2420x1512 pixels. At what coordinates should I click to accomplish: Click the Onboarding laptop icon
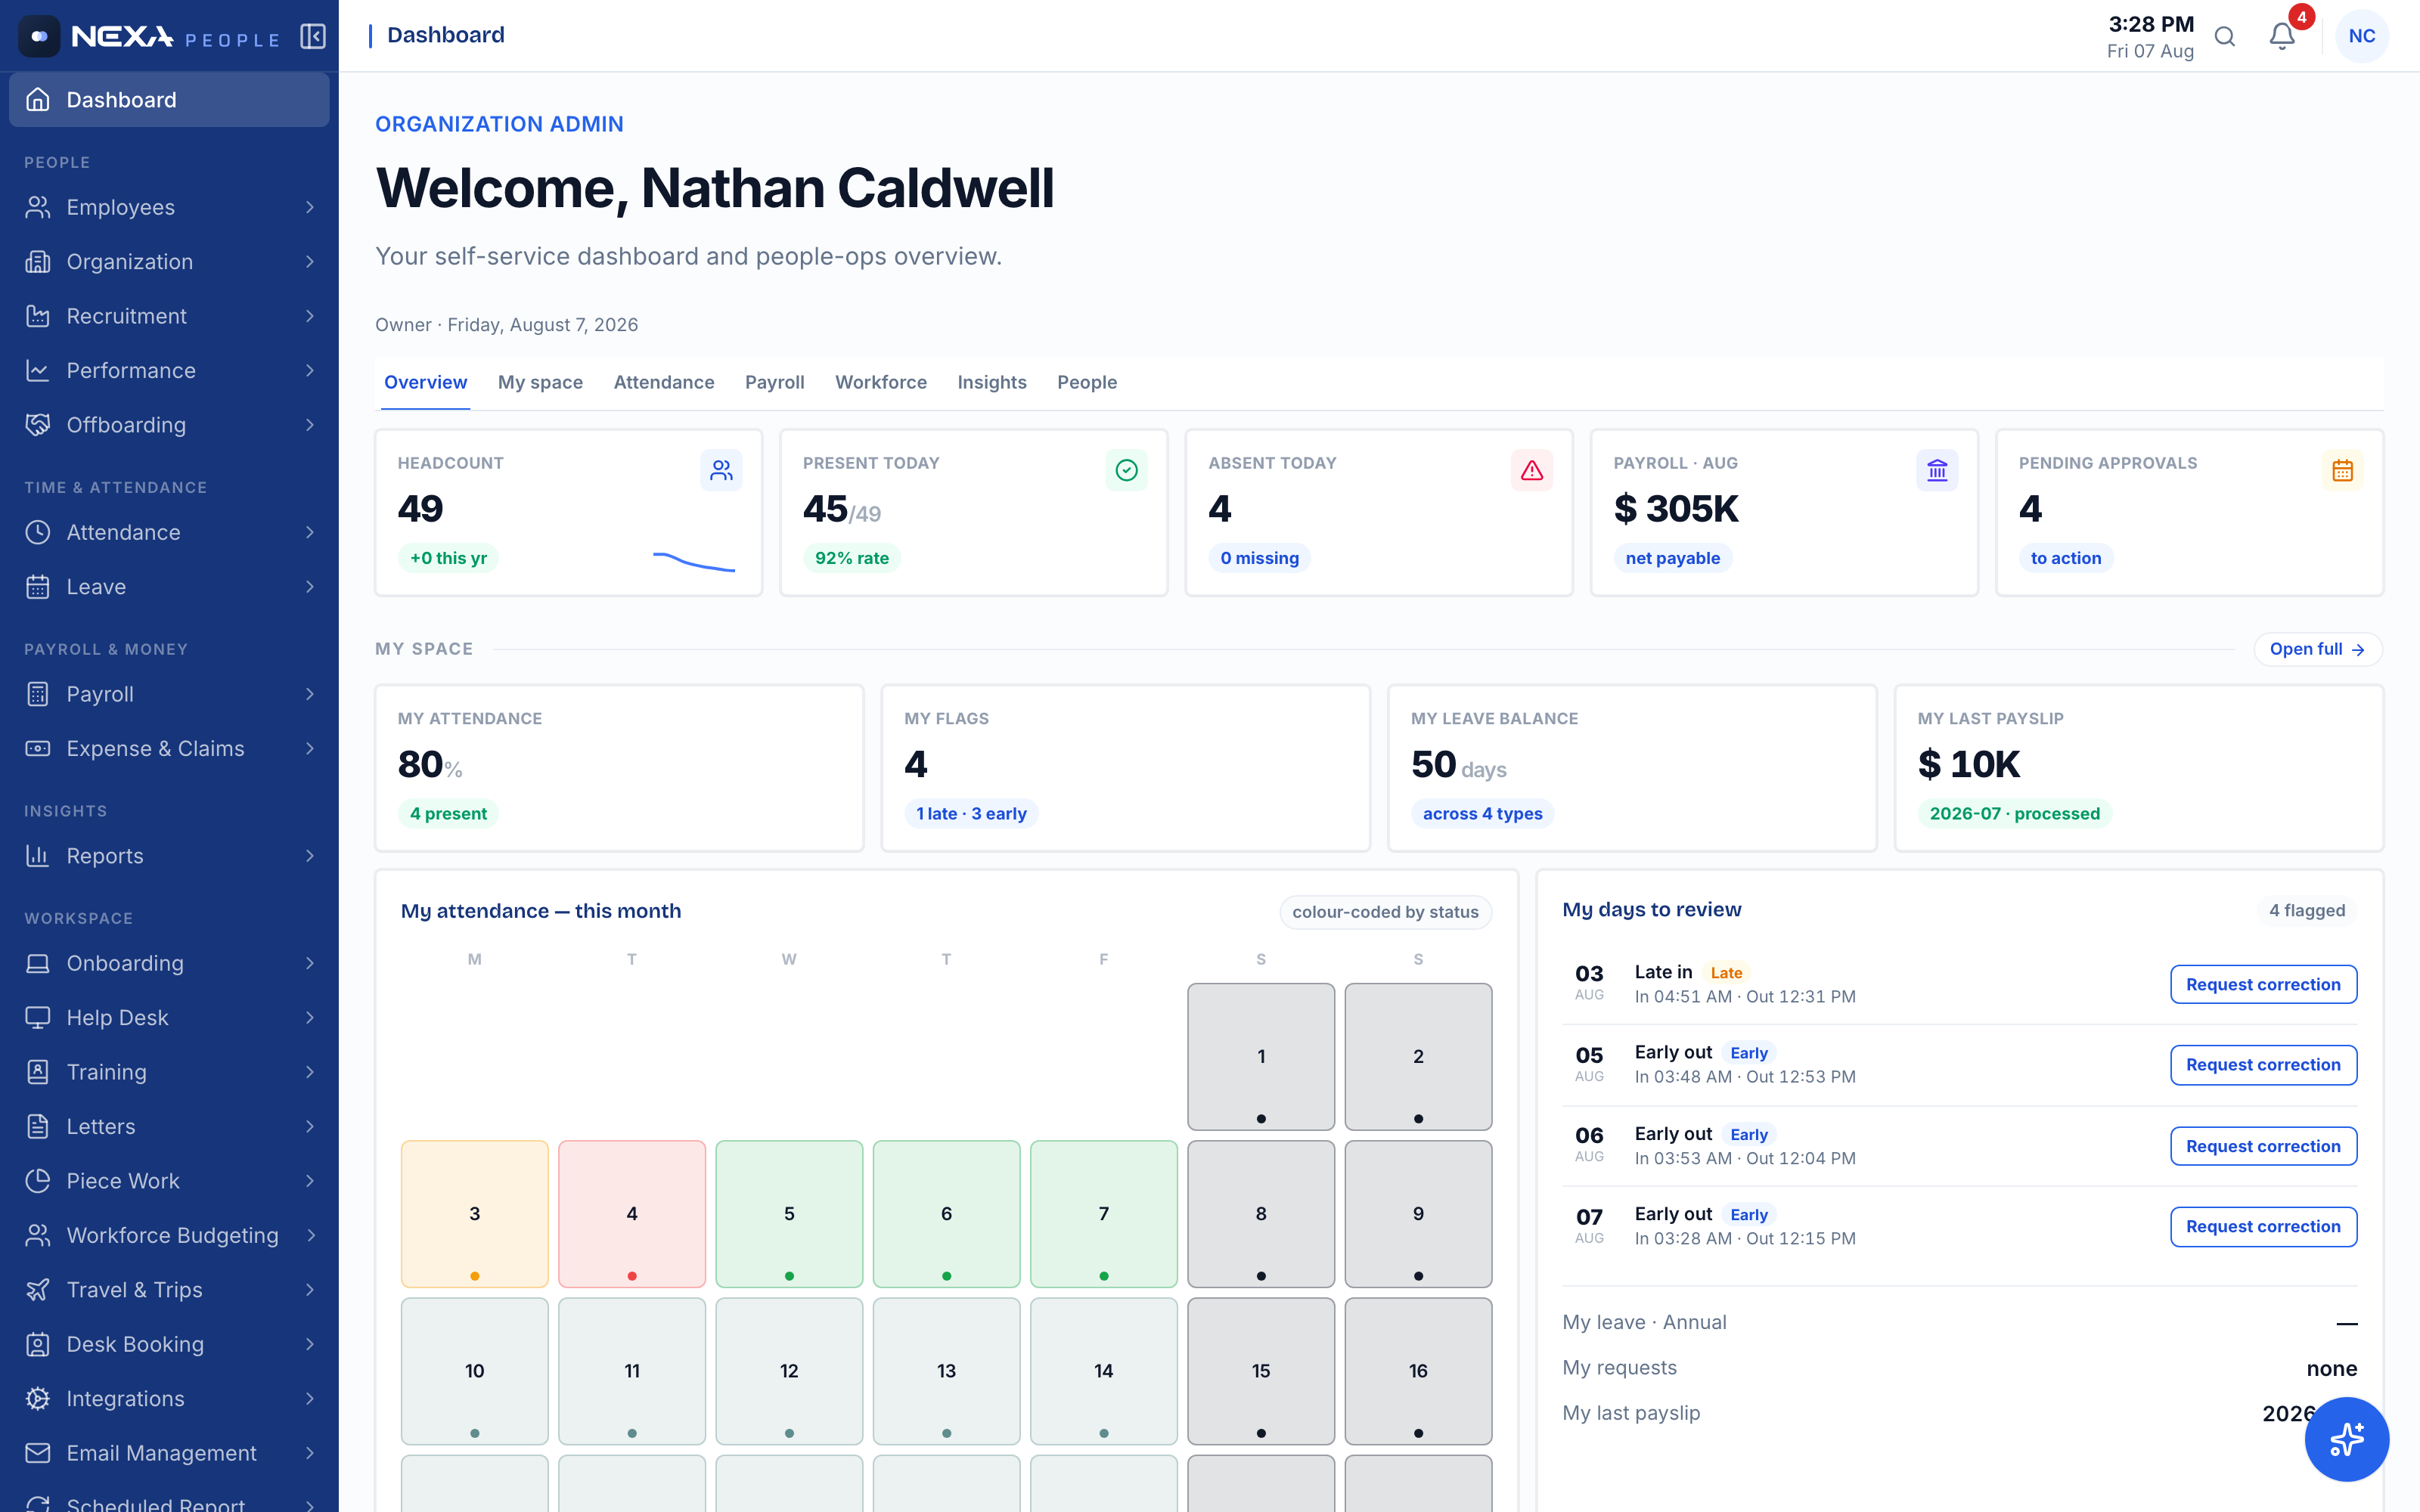[x=38, y=963]
